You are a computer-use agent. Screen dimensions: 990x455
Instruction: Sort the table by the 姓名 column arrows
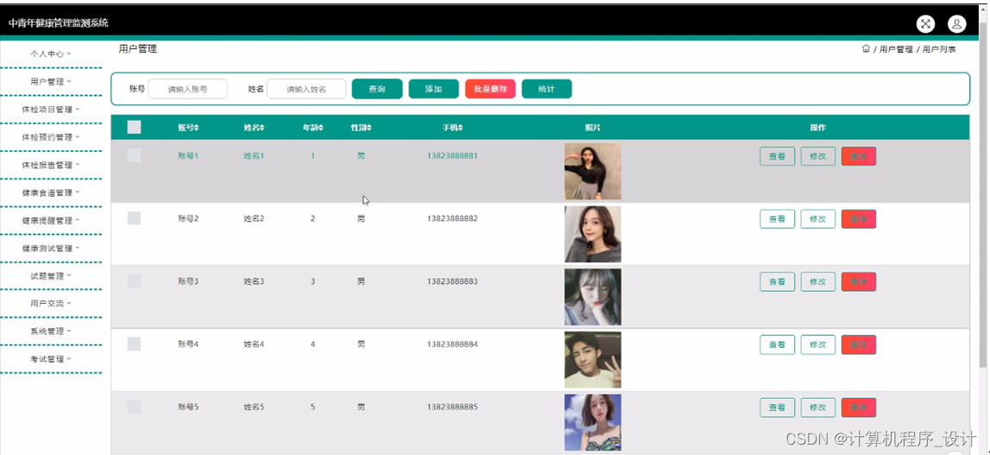point(262,128)
